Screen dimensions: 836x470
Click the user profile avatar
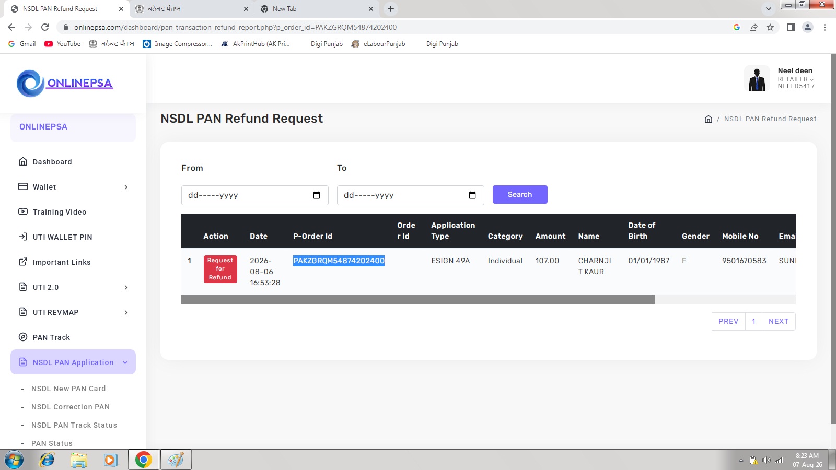point(757,79)
